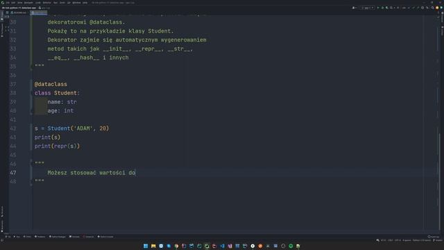The height and width of the screenshot is (250, 444).
Task: Click the print(s) statement
Action: coord(48,137)
